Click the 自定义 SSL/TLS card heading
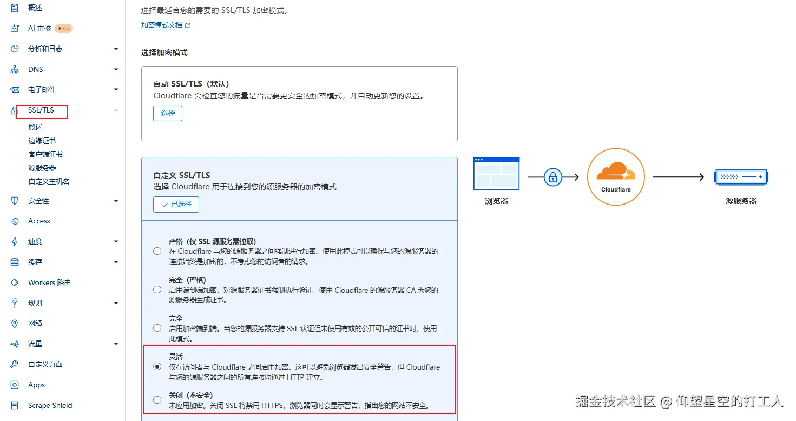796x421 pixels. (182, 175)
